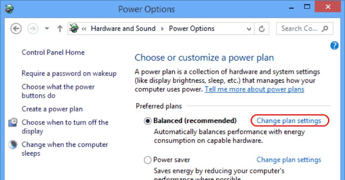Click the address bar refresh icon
345x180 pixels.
262,29
